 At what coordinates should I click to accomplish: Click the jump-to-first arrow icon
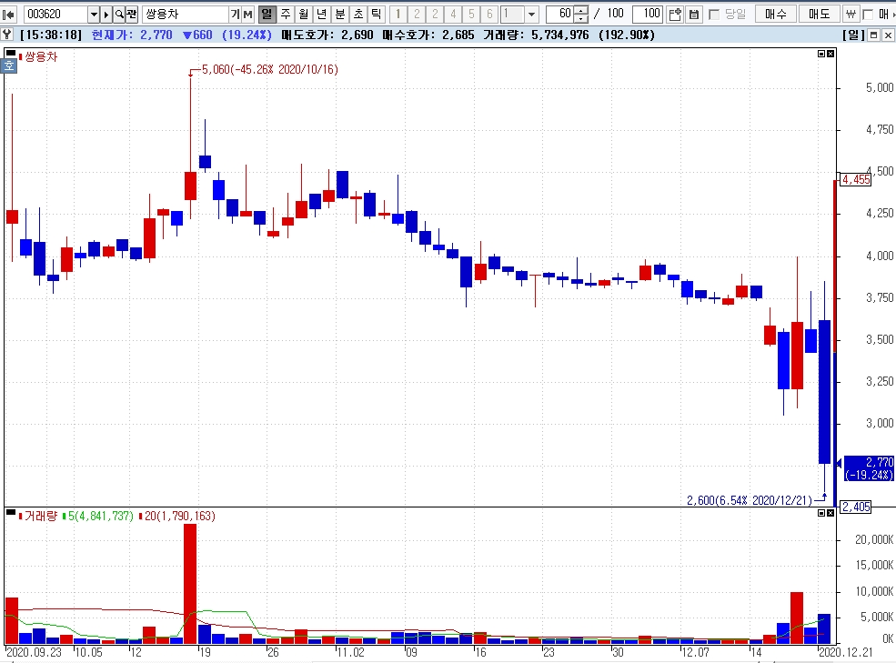tap(8, 14)
